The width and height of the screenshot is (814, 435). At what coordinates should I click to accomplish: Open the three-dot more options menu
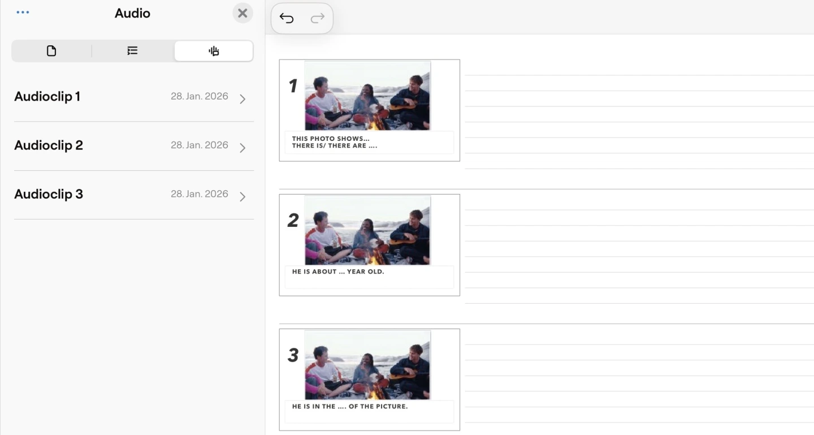click(x=23, y=12)
